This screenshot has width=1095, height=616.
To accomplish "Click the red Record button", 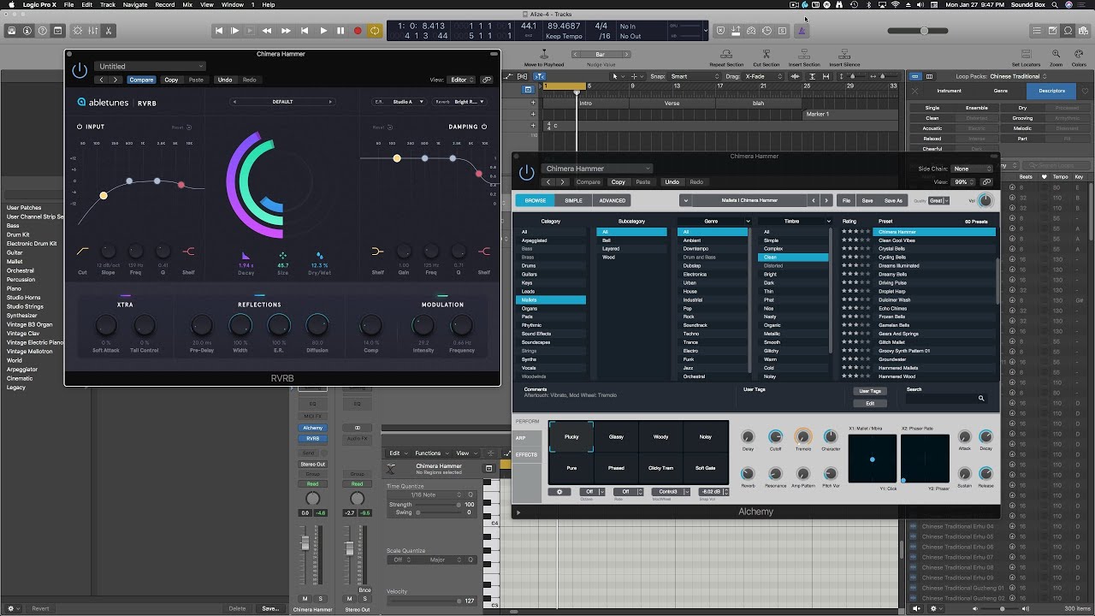I will click(358, 31).
